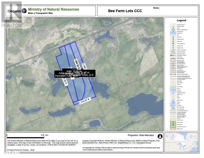Click the Ontario trillium logo
The image size is (204, 158).
point(24,11)
